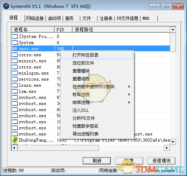Switch to the PE文件信息 tab
This screenshot has height=176, width=187.
point(127,18)
